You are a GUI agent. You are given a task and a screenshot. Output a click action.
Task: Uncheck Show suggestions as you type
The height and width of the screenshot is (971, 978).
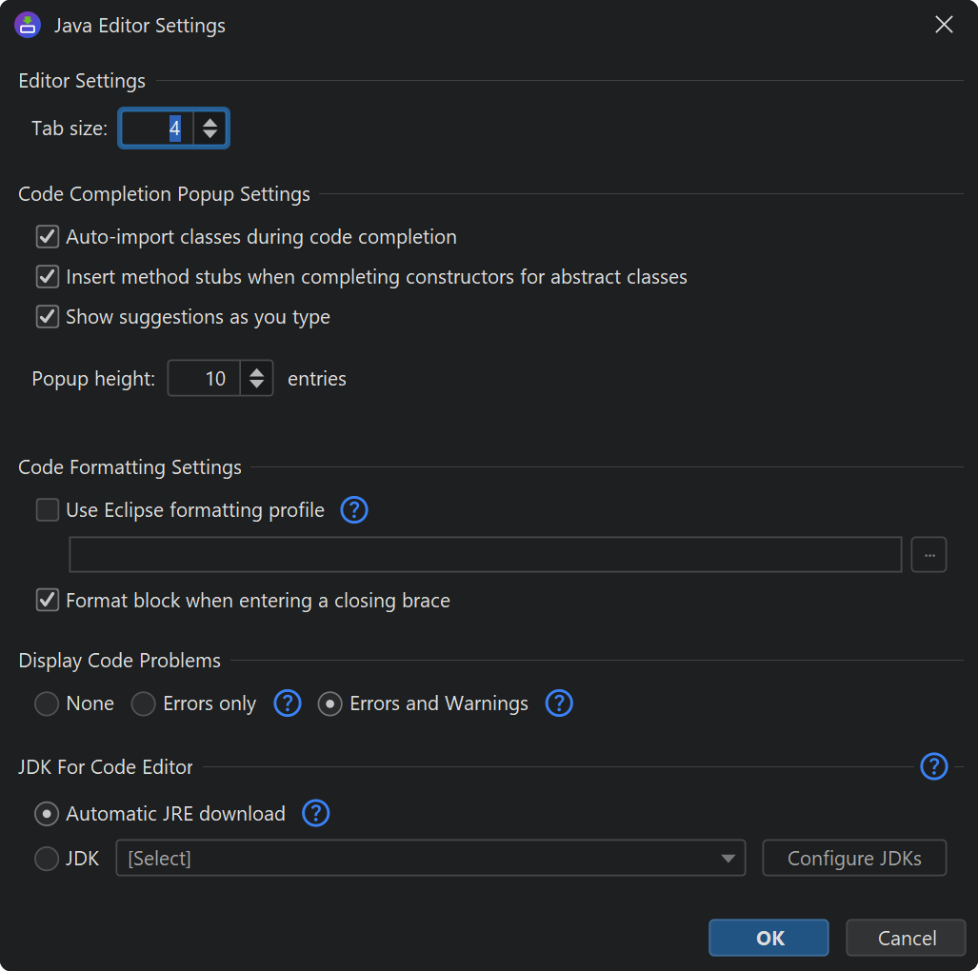click(48, 317)
